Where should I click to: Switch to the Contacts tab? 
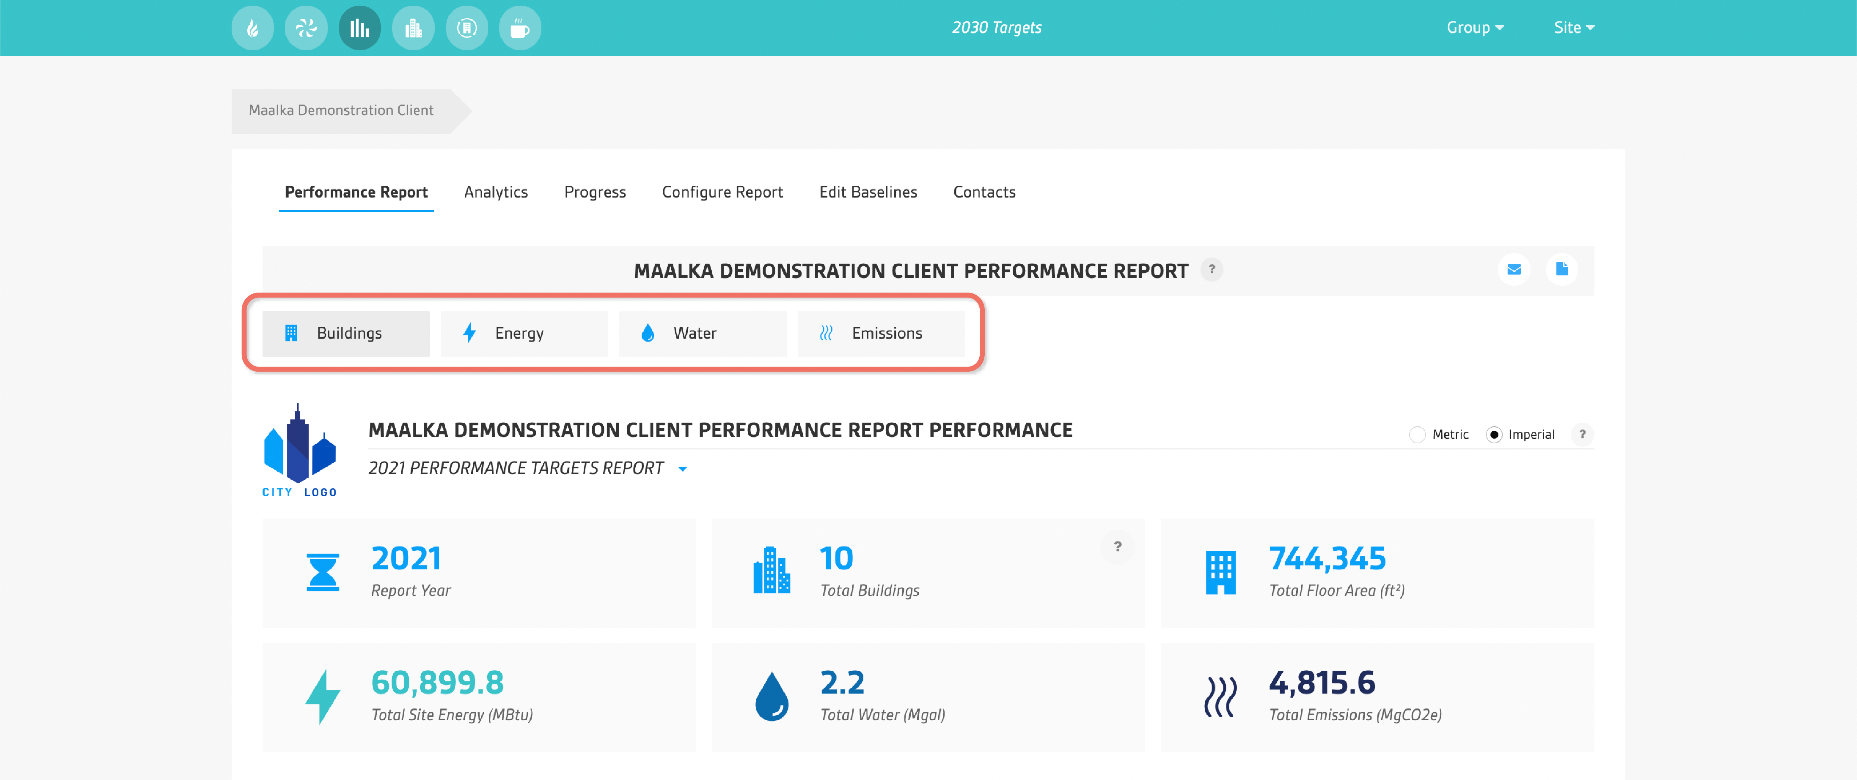[x=984, y=192]
